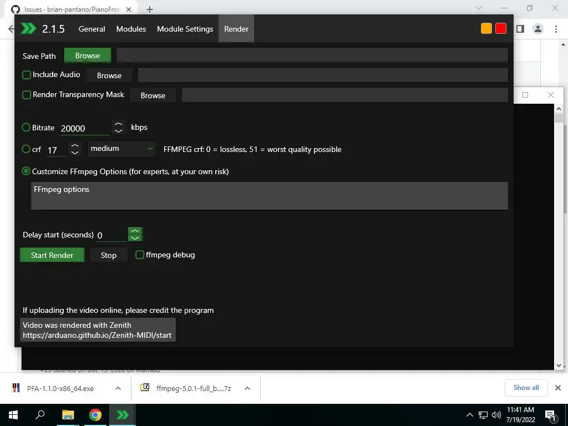Click the Save Path text field
Viewport: 568px width, 426px height.
[312, 55]
